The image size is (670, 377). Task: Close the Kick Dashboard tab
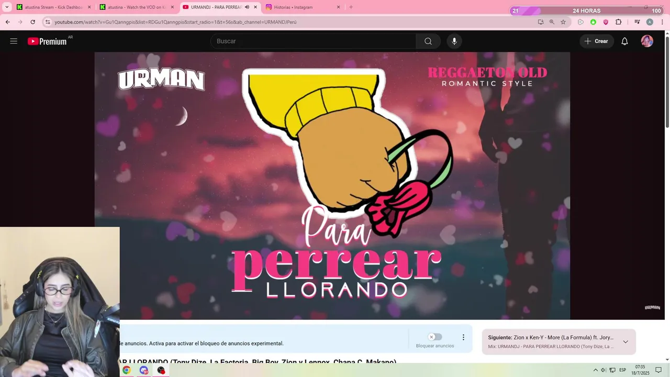tap(89, 7)
